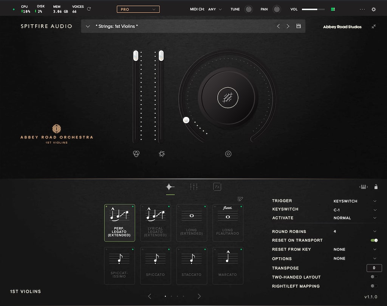Open the Fx tab
Image resolution: width=387 pixels, height=306 pixels.
[x=217, y=187]
